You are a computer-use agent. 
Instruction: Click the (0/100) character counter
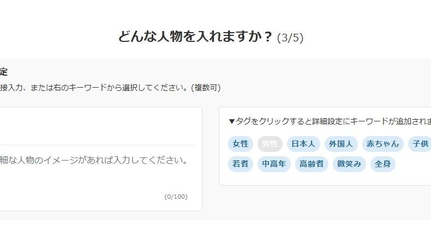[x=176, y=197]
